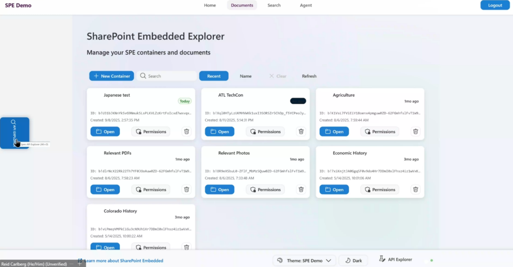Open the Economic History container
Image resolution: width=513 pixels, height=267 pixels.
pyautogui.click(x=334, y=189)
